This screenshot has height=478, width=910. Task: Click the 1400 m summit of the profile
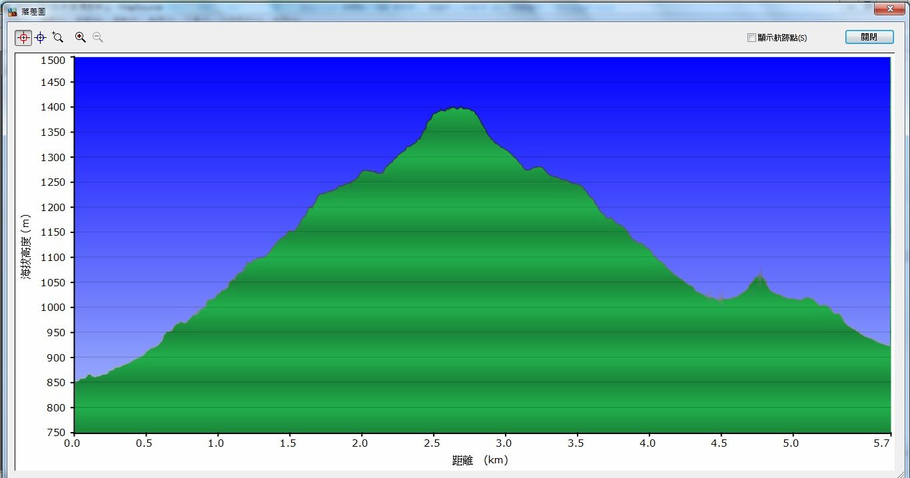coord(456,108)
